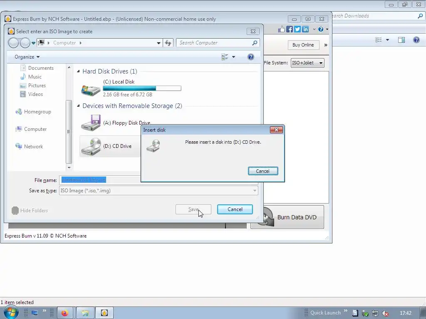Screen dimensions: 426x319
Task: Collapse the Hard Disk Drives group
Action: [x=79, y=71]
